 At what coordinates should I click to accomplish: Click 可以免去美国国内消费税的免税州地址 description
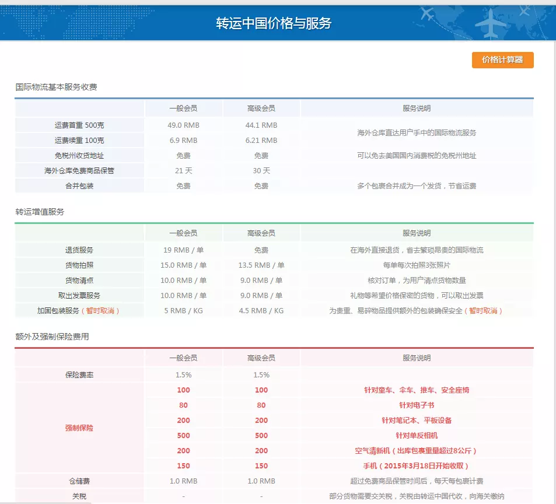point(417,156)
